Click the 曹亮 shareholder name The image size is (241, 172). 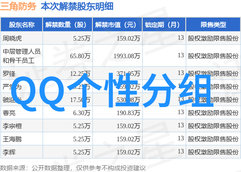(x=9, y=113)
